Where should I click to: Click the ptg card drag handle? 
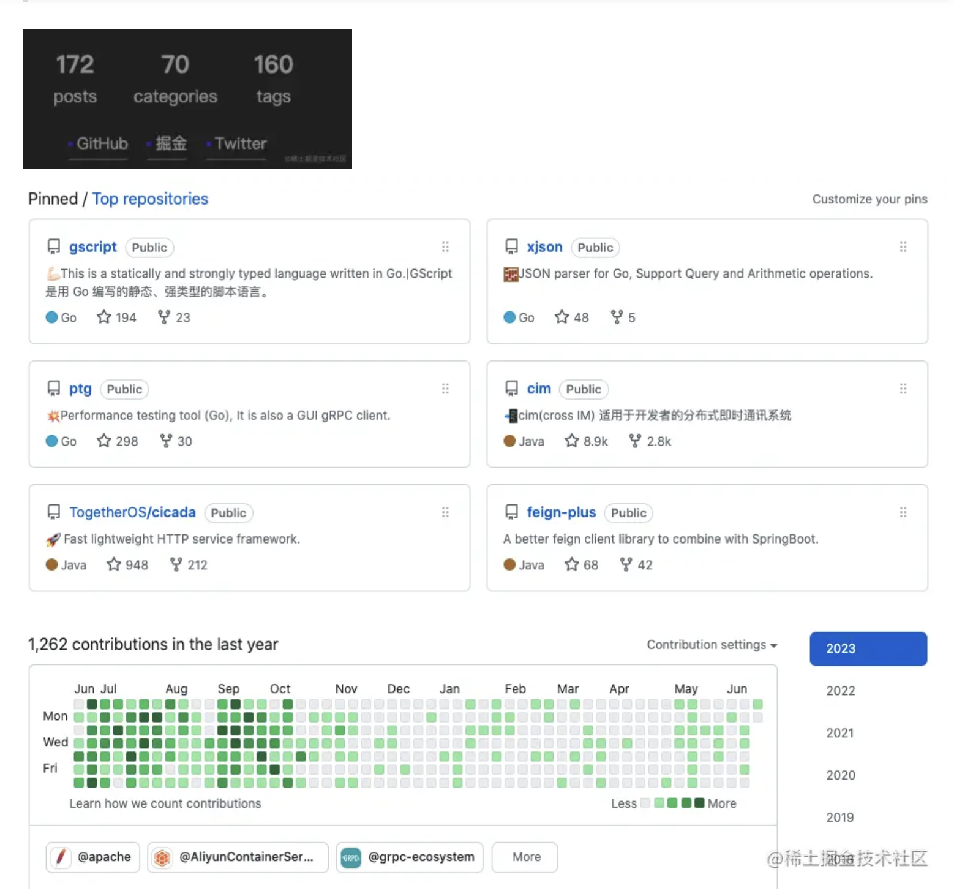(x=445, y=389)
